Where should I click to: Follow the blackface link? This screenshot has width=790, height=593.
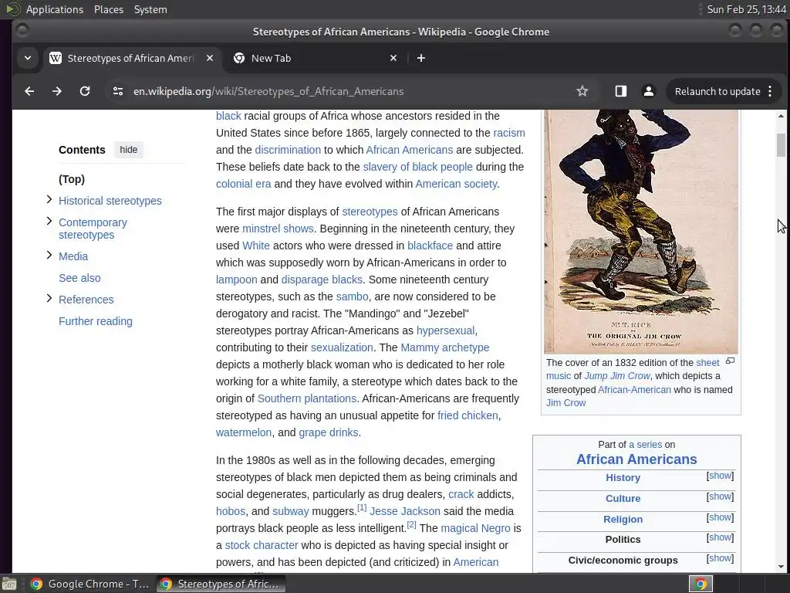430,246
